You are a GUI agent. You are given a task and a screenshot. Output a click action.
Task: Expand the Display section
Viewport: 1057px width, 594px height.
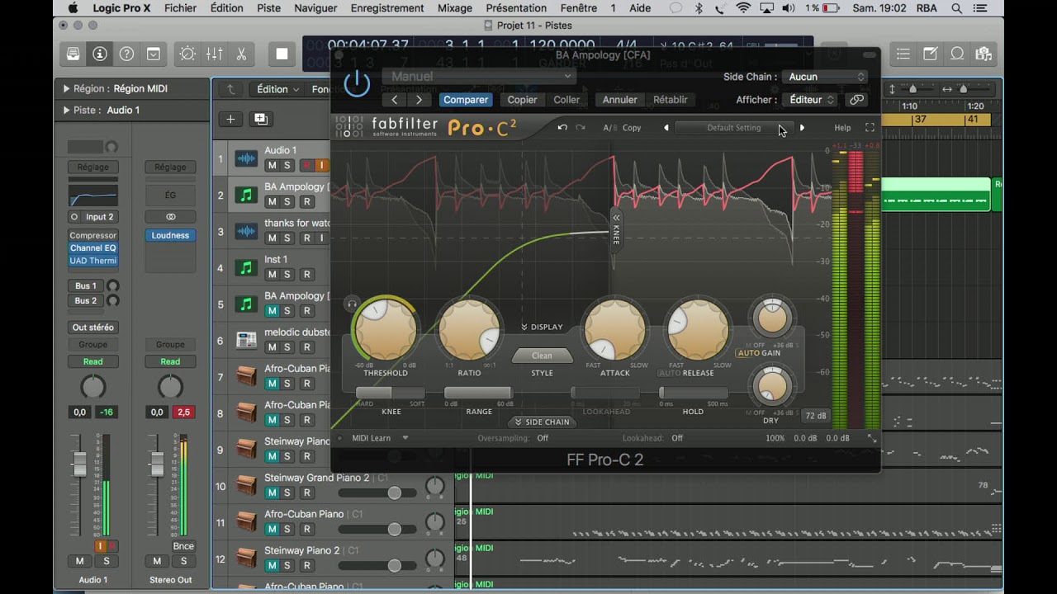(542, 328)
